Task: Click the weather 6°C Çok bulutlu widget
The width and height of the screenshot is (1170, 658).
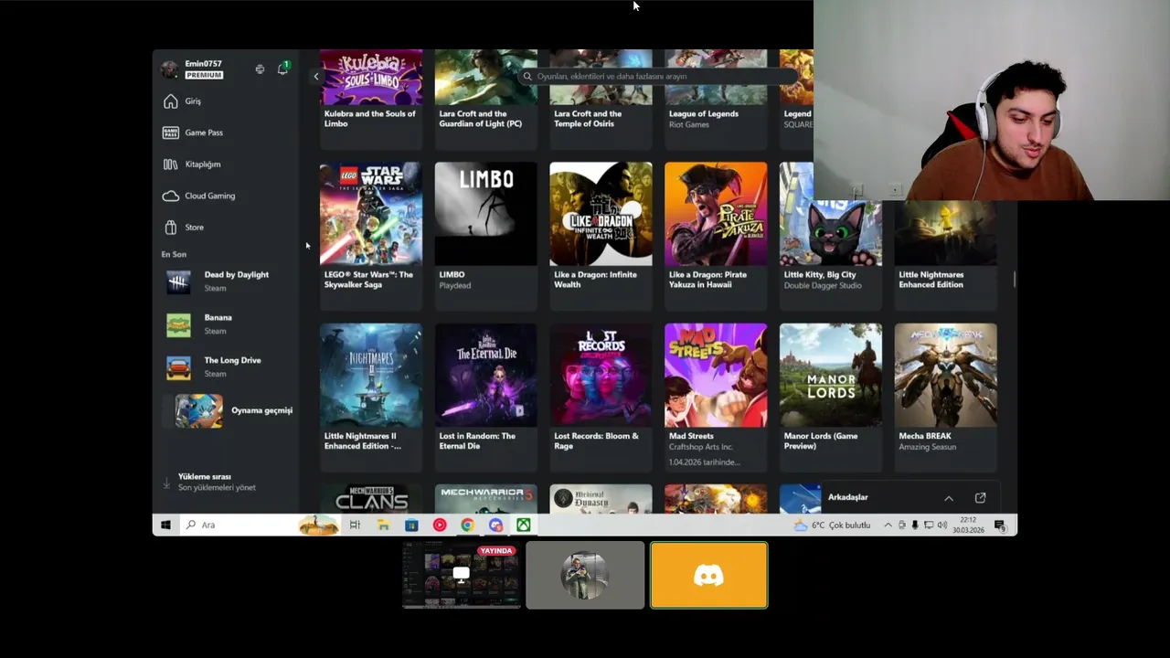Action: 832,525
